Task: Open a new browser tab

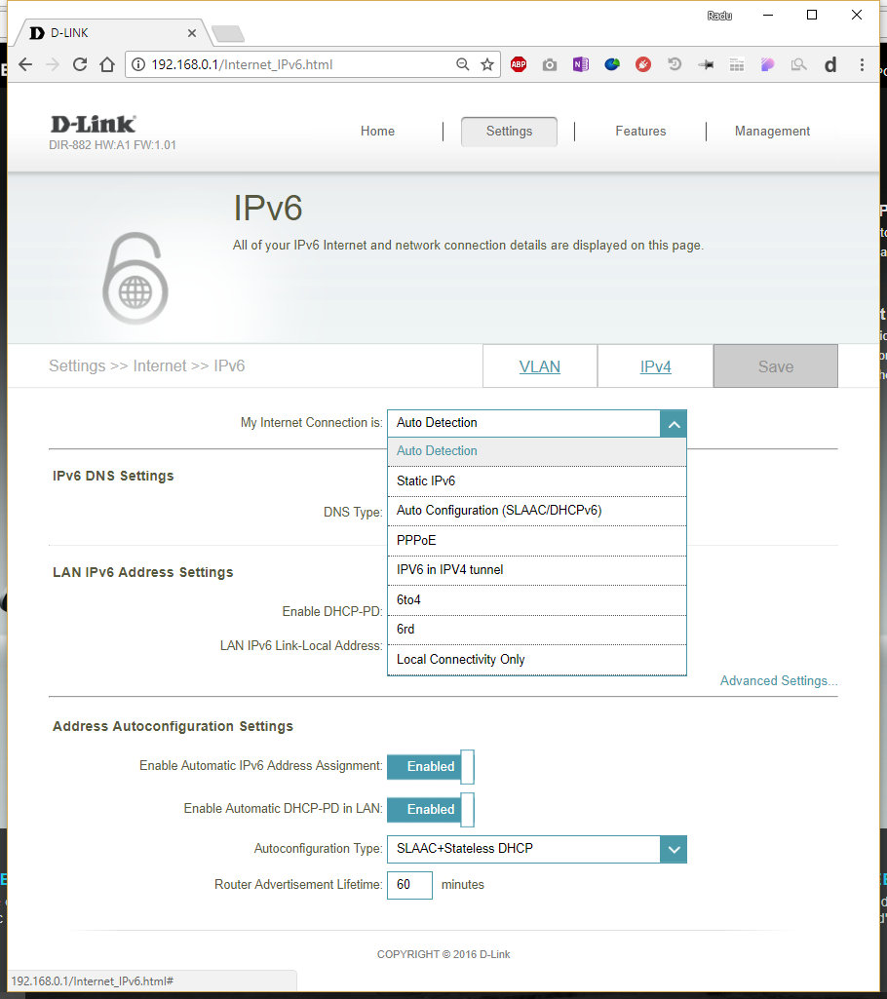Action: coord(227,34)
